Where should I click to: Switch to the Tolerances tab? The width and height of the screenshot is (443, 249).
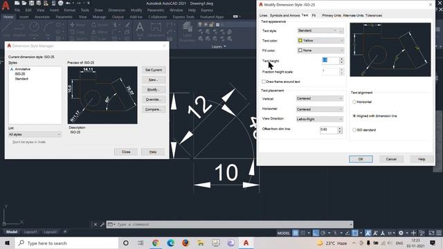[x=374, y=15]
